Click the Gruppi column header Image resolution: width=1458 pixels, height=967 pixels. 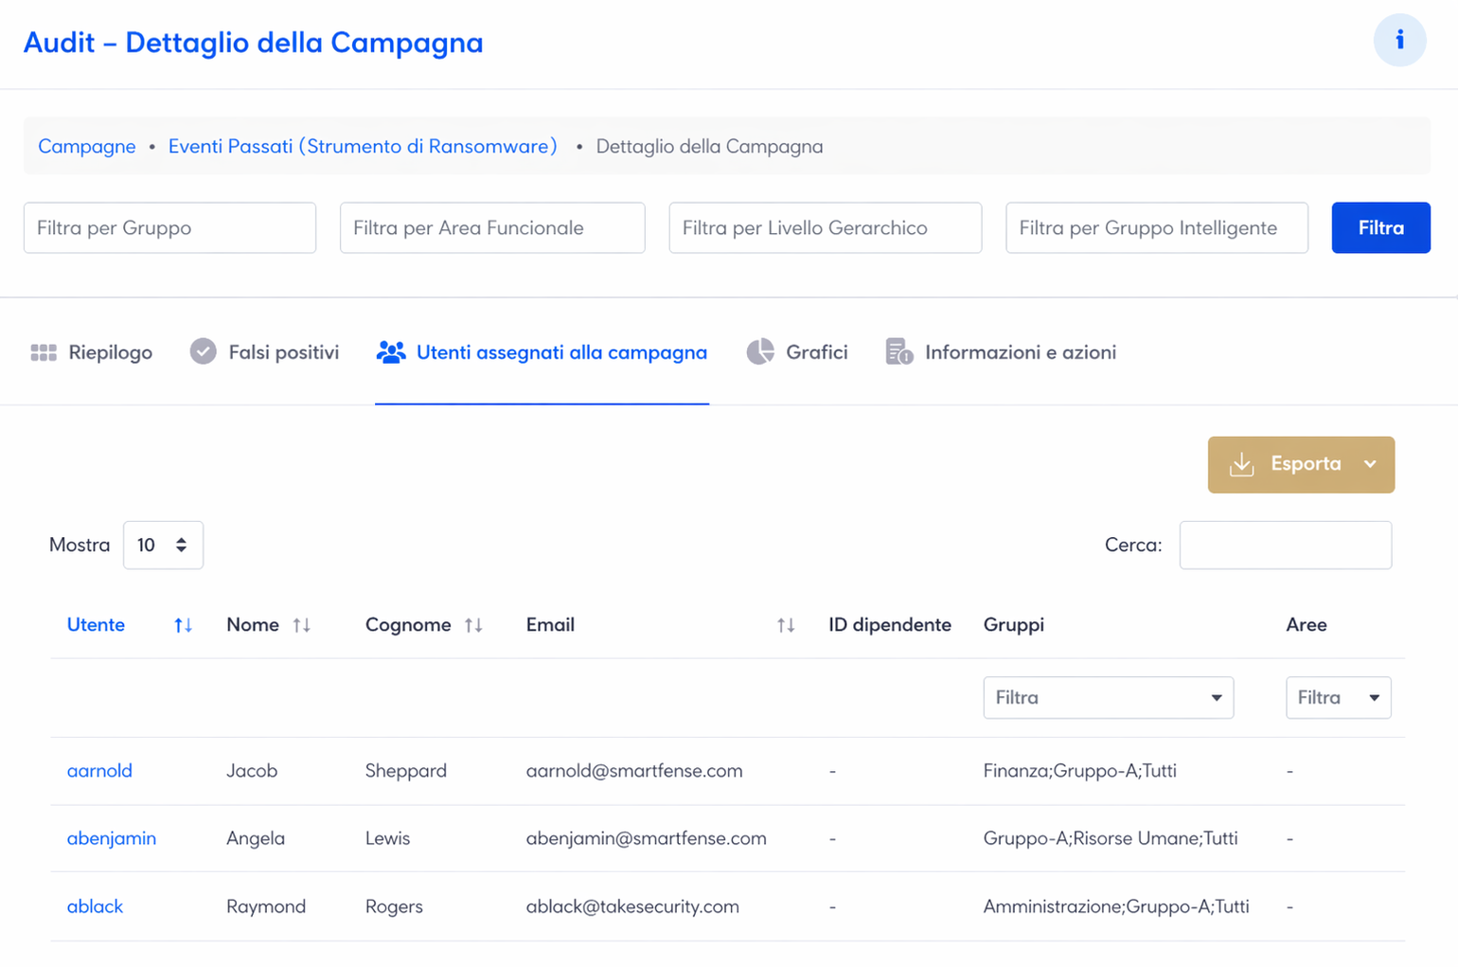click(x=1014, y=625)
